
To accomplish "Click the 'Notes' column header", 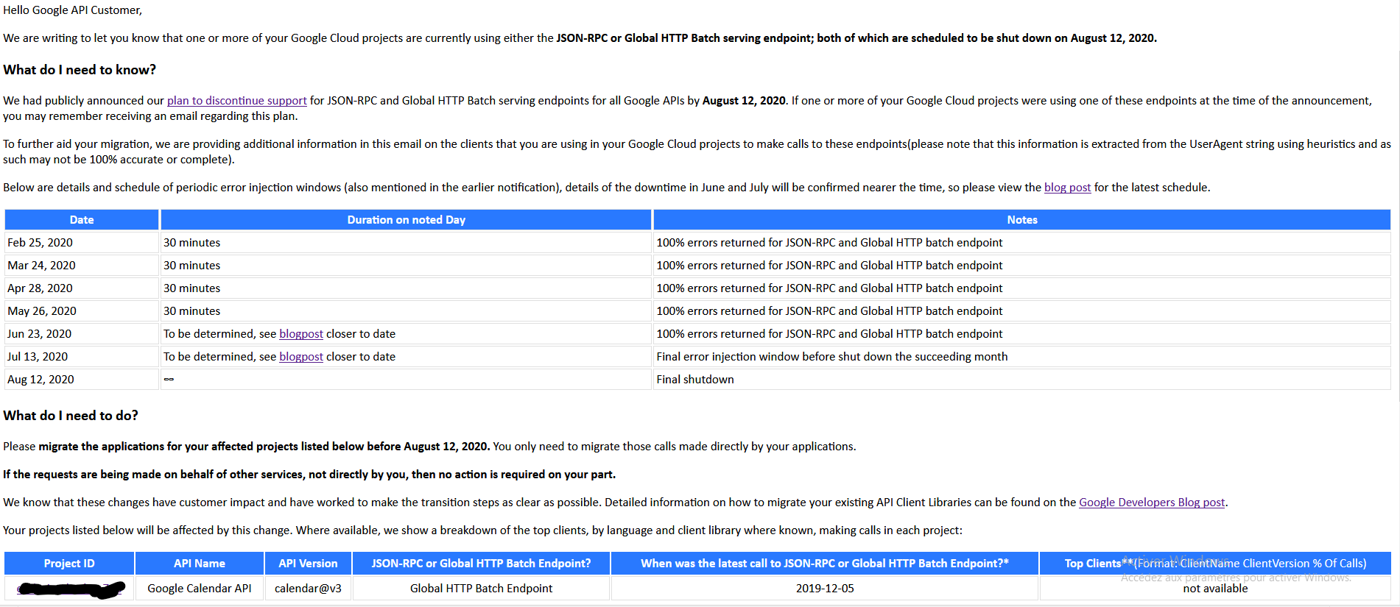I will click(x=1022, y=220).
